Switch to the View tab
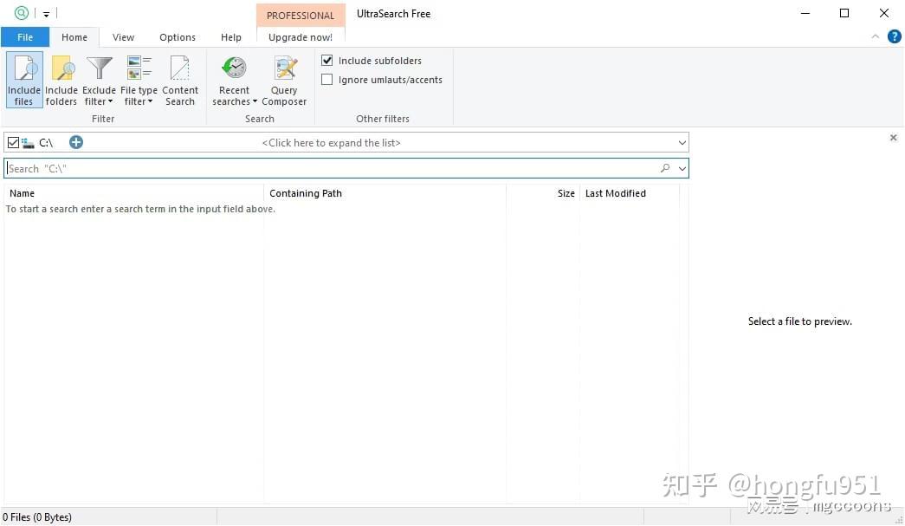 (123, 37)
